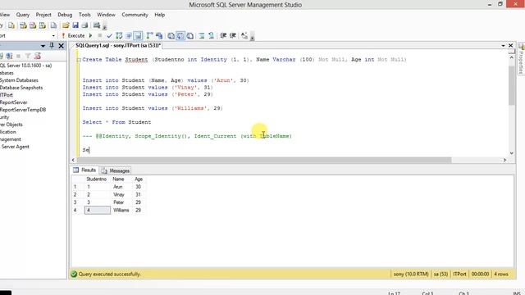525x295 pixels.
Task: Close the SQLQuery1.sql document
Action: 510,46
